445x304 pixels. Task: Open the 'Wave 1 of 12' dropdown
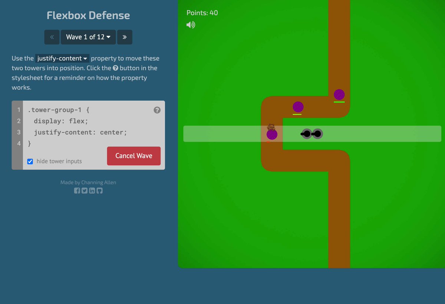88,37
